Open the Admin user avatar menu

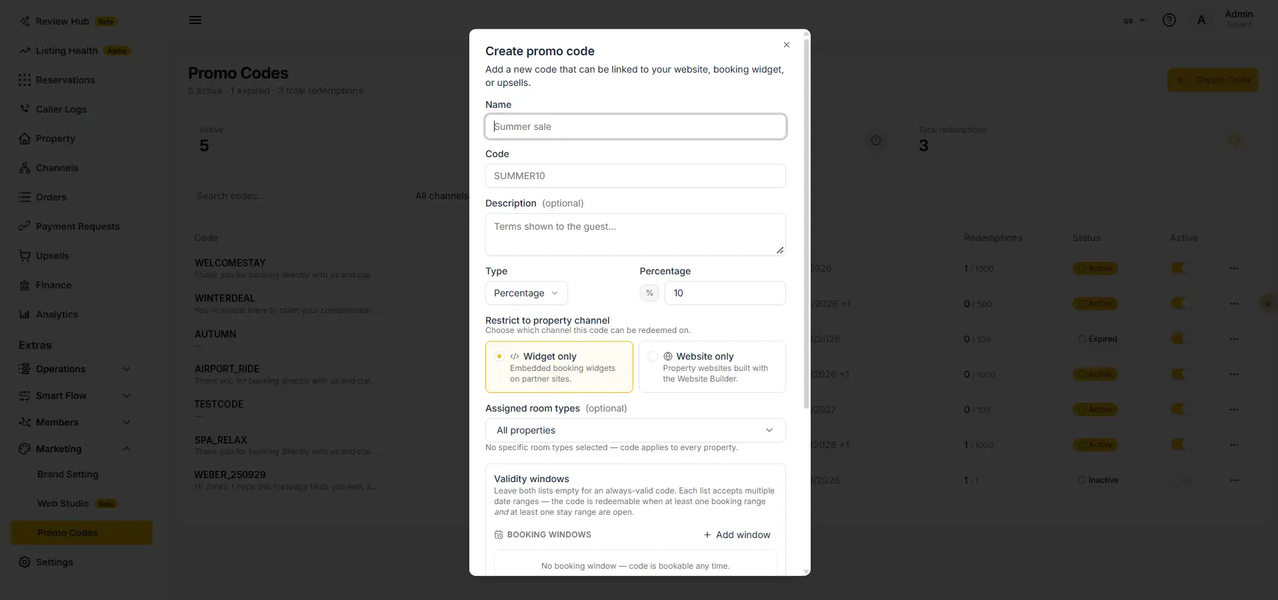coord(1201,20)
